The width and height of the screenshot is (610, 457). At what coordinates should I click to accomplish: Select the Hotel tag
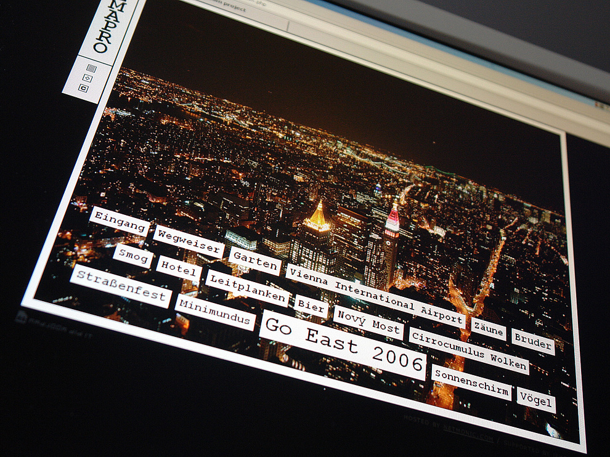pos(179,269)
